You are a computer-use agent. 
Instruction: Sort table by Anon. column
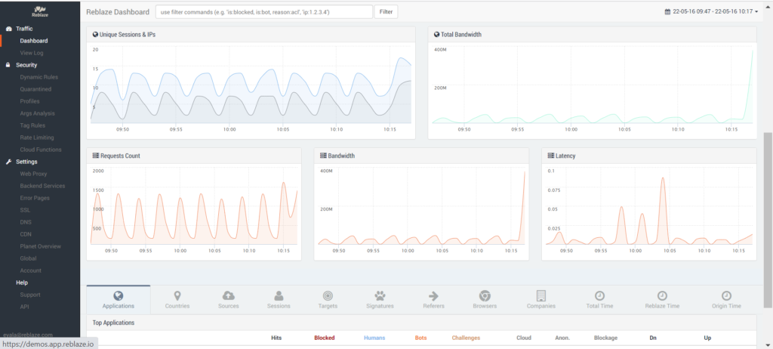(x=562, y=338)
